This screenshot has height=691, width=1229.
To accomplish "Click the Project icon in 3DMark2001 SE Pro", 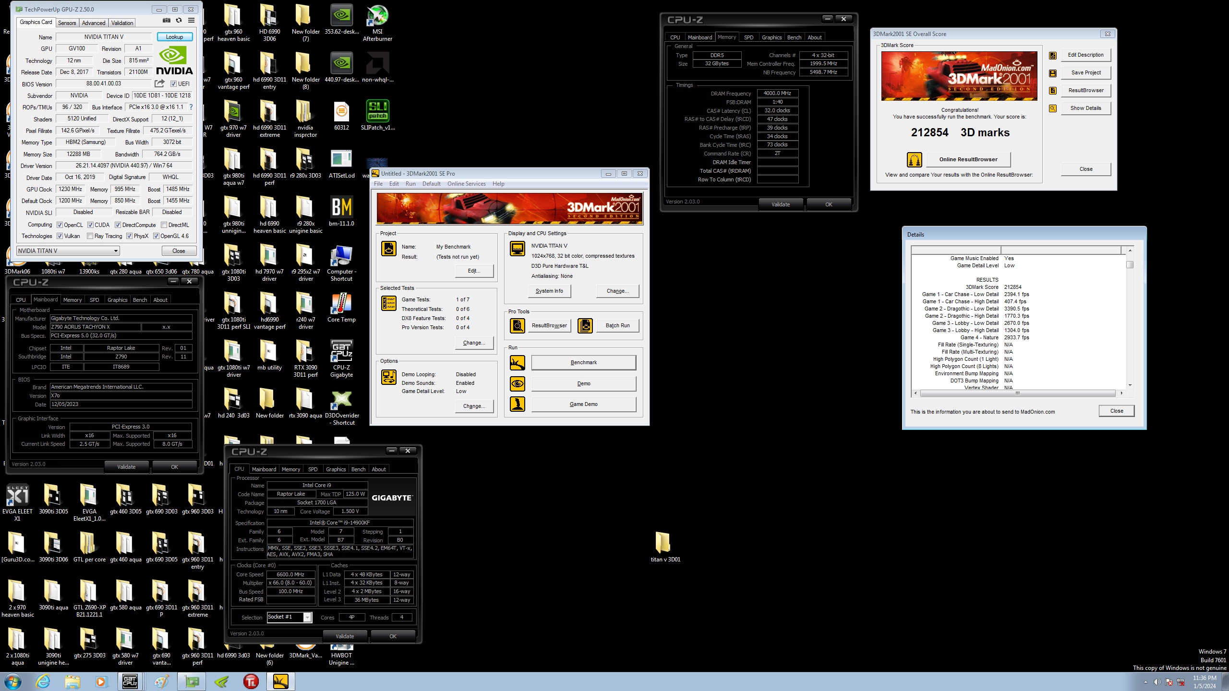I will click(389, 249).
